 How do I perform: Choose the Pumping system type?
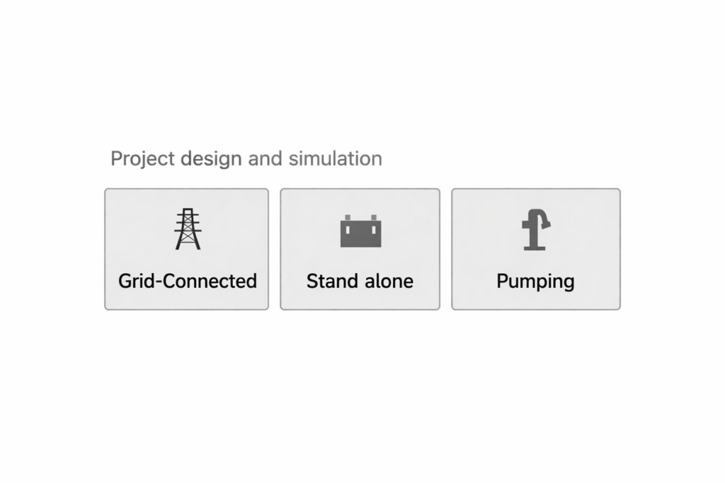click(536, 249)
